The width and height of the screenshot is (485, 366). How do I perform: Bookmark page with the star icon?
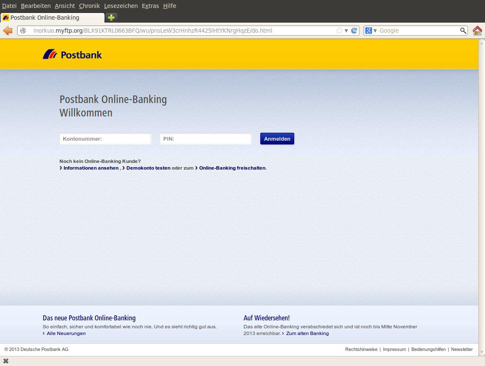pyautogui.click(x=339, y=31)
